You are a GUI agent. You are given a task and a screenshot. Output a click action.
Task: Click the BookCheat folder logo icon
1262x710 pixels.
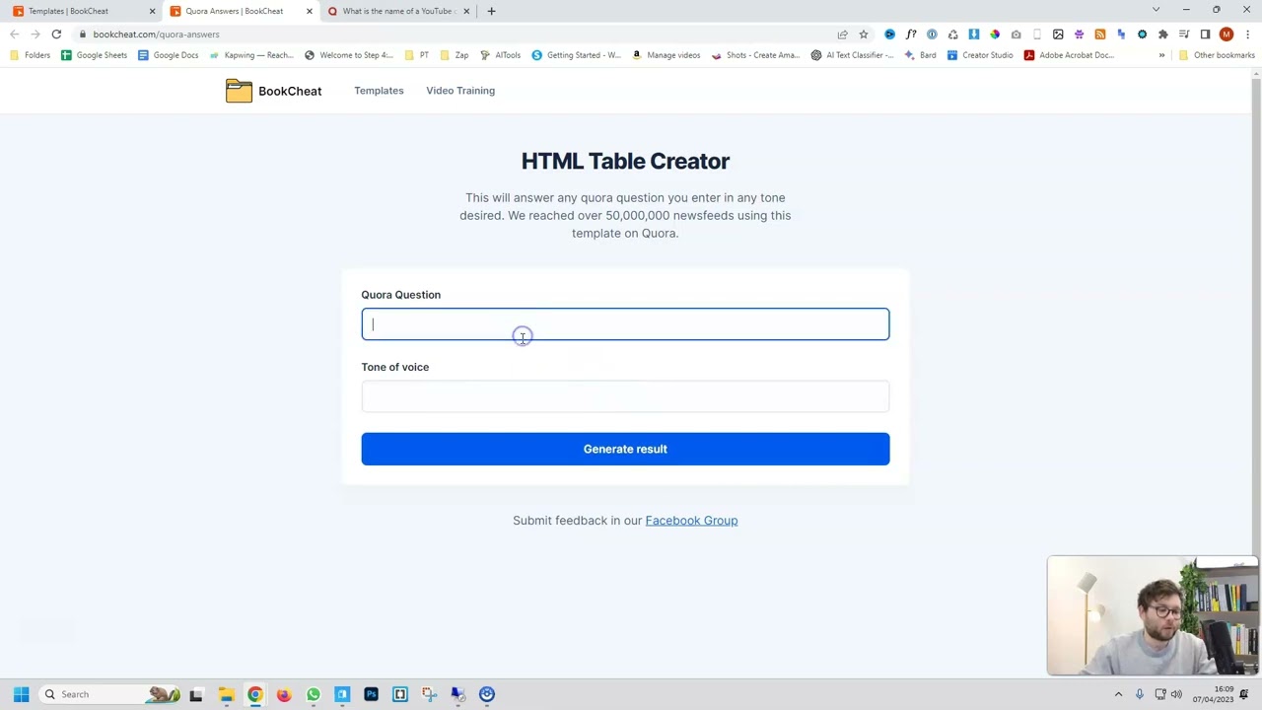(x=239, y=91)
